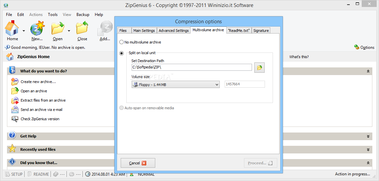Click the volume size byte value field
The width and height of the screenshot is (379, 181).
245,84
